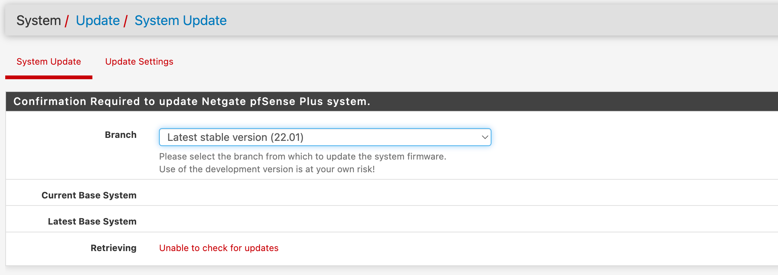The width and height of the screenshot is (778, 275).
Task: Click the Latest Base System label
Action: [x=92, y=222]
